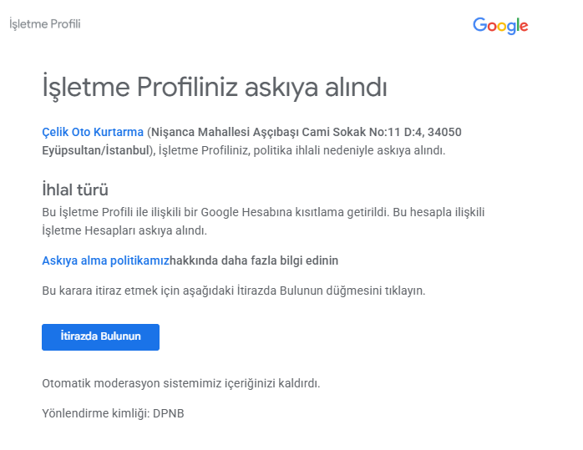This screenshot has height=450, width=583.
Task: Click the Bu karara itiraz etmek instruction line
Action: click(234, 291)
